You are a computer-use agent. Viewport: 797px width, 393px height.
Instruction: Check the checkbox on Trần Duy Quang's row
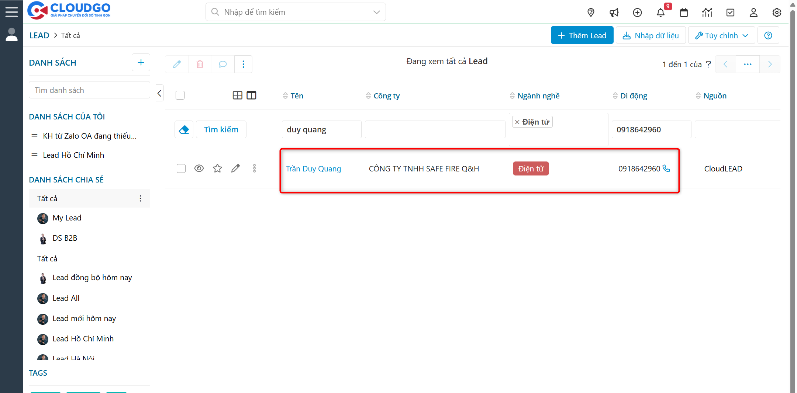click(181, 168)
